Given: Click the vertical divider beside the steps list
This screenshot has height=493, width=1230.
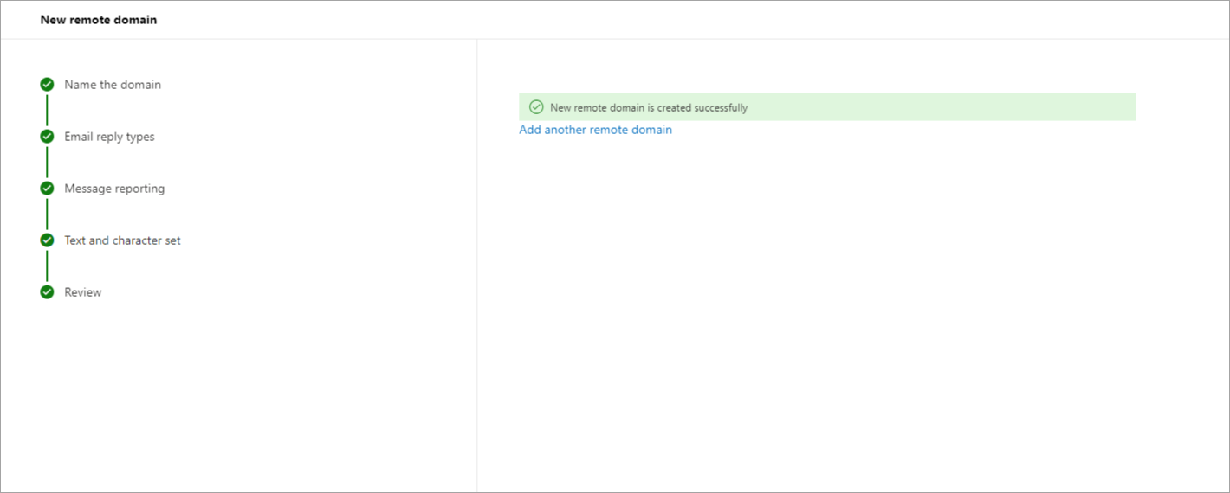Looking at the screenshot, I should [476, 259].
